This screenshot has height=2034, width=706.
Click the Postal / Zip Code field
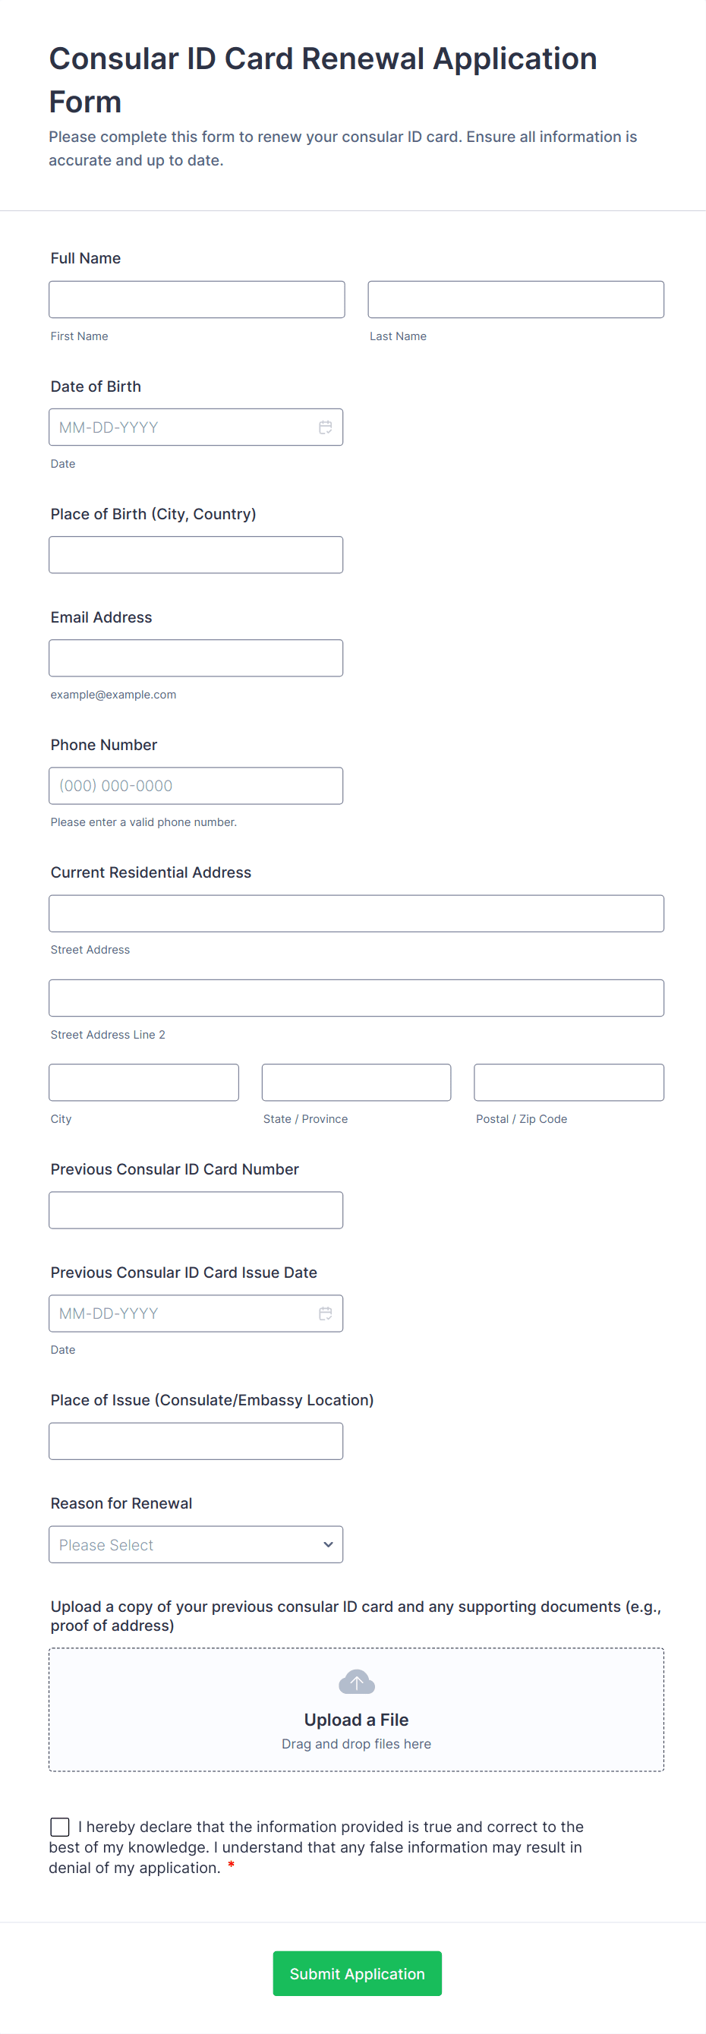(569, 1083)
